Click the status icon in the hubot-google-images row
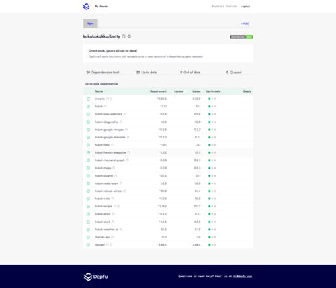Screen dimensions: 336x288 coord(88,130)
